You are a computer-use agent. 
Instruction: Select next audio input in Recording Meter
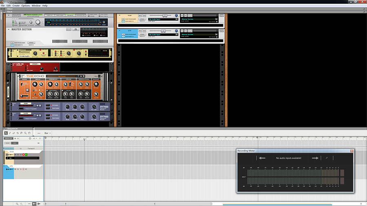tap(315, 158)
